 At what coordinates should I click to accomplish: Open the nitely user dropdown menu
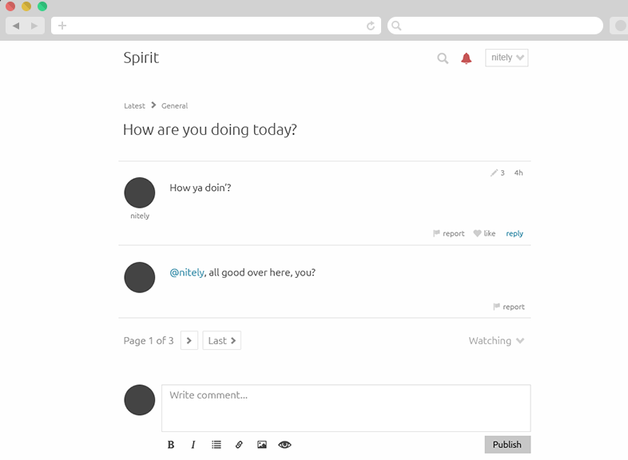507,57
